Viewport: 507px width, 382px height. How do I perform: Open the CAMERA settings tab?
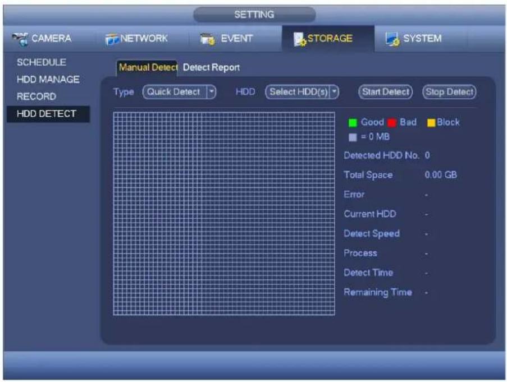(49, 39)
